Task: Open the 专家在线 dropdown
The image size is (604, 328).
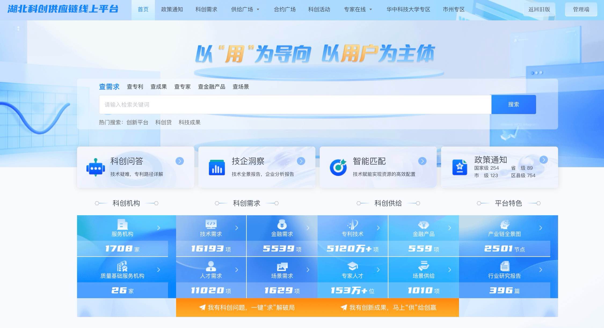Action: [357, 9]
